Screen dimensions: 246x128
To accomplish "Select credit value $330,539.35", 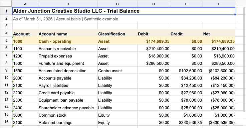I will pyautogui.click(x=186, y=122).
